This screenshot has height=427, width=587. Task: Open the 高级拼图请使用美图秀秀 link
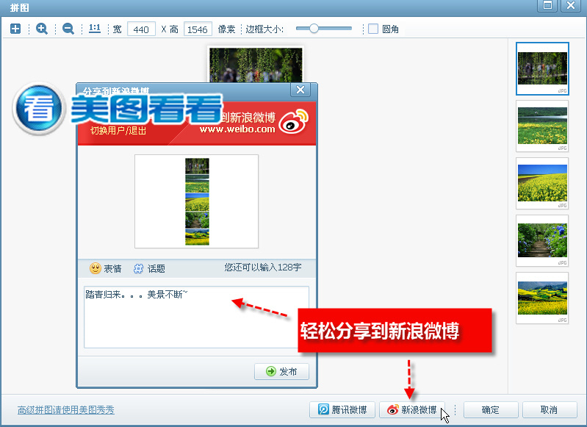[66, 410]
